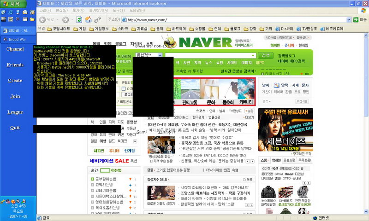Image resolution: width=369 pixels, height=221 pixels.
Task: Open Back button history dropdown arrow
Action: coord(57,20)
